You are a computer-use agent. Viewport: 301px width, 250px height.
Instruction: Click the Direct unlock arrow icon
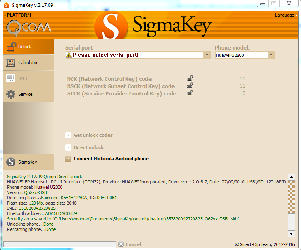coord(68,147)
